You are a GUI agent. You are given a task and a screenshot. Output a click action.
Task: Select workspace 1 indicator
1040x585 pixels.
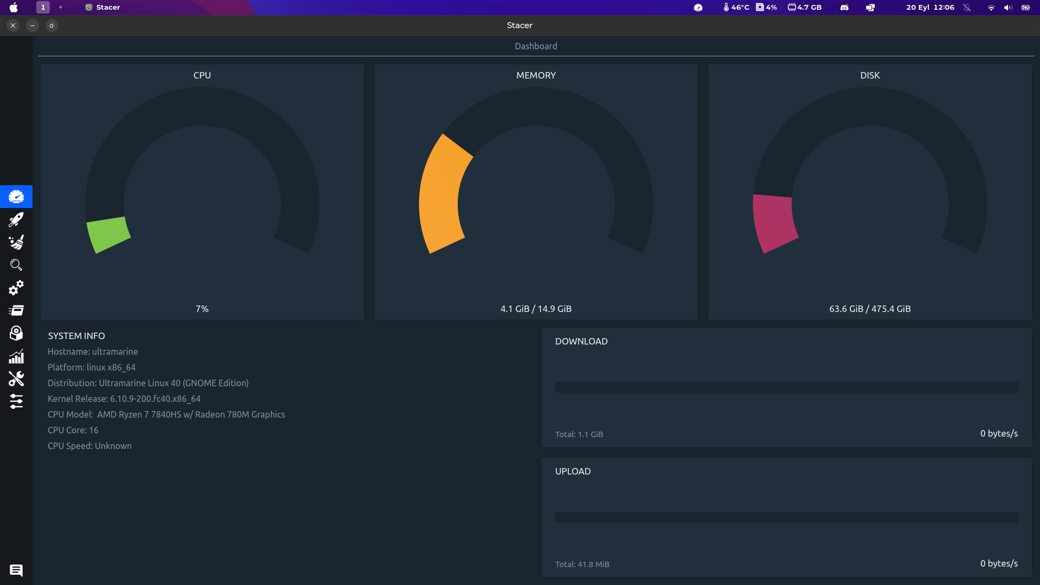43,8
